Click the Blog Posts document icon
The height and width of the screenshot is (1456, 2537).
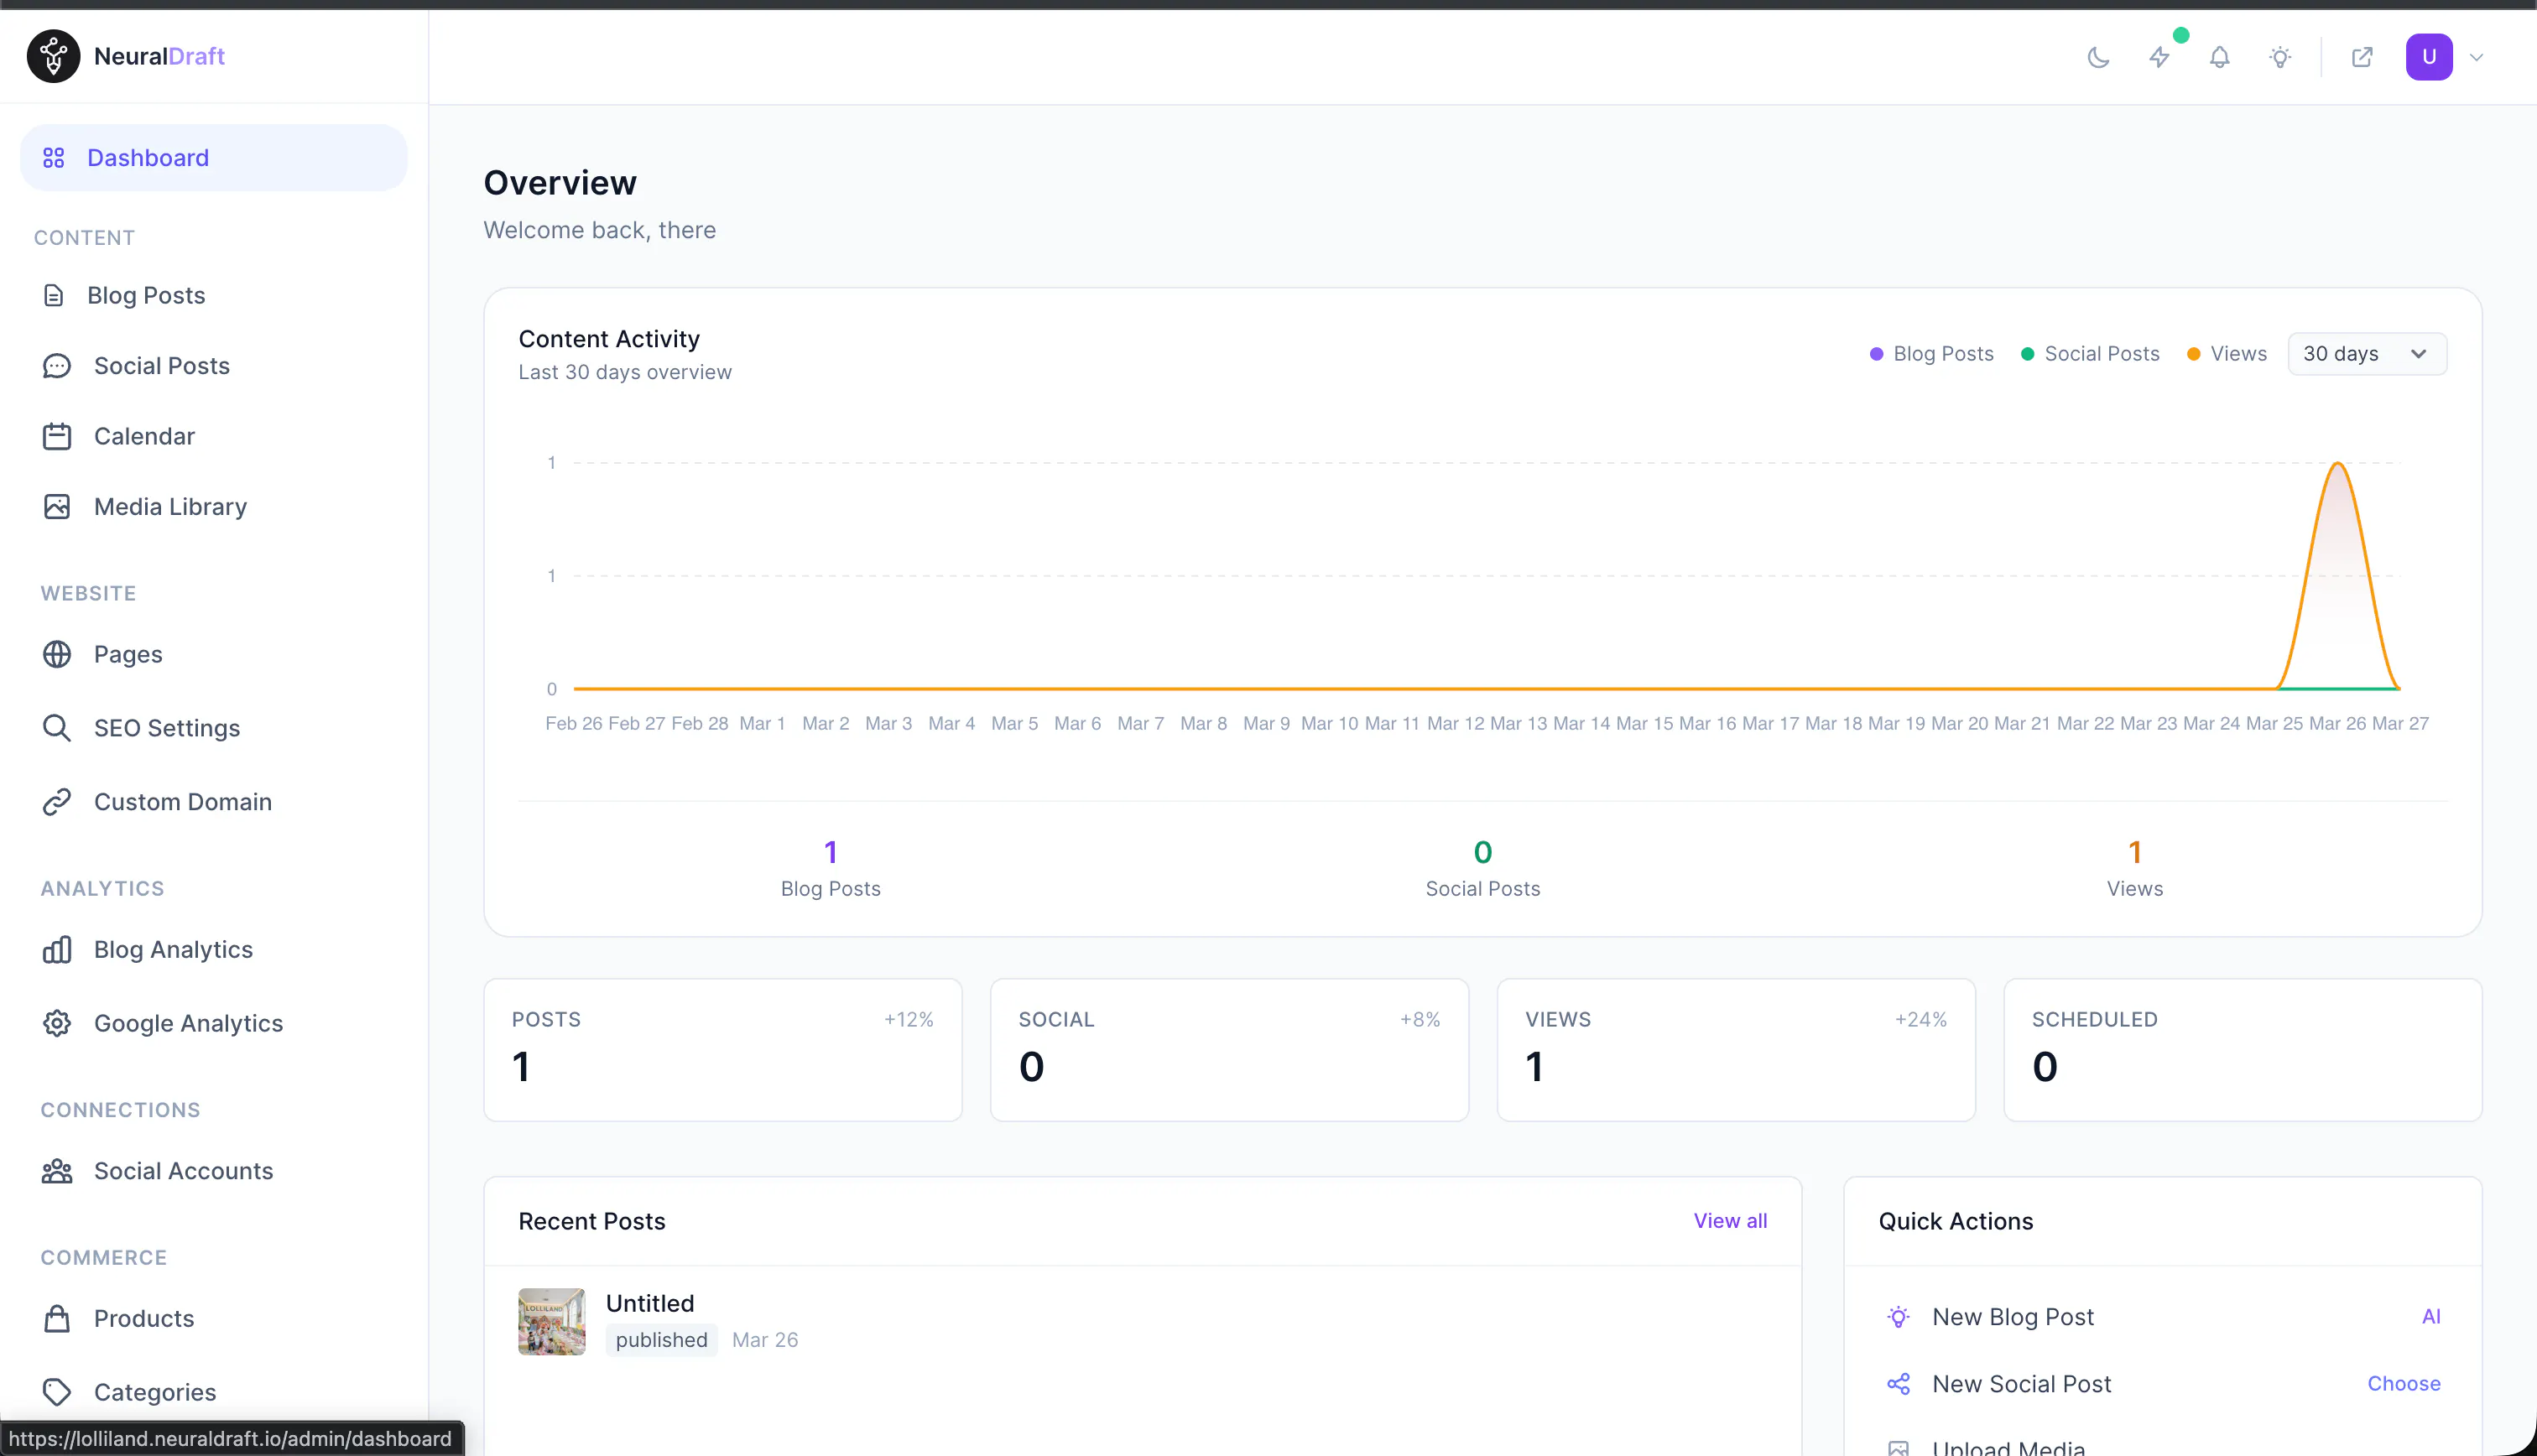tap(54, 295)
